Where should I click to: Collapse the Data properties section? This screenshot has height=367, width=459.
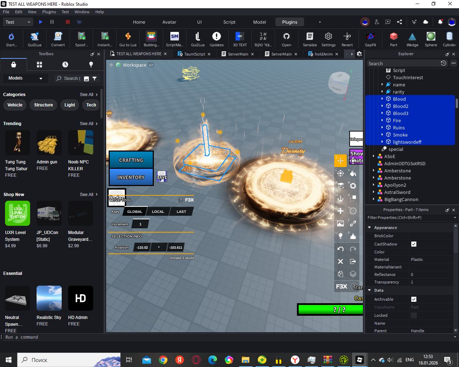tap(369, 290)
